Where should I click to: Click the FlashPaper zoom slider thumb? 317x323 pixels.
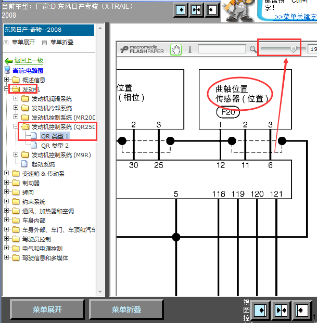click(293, 49)
